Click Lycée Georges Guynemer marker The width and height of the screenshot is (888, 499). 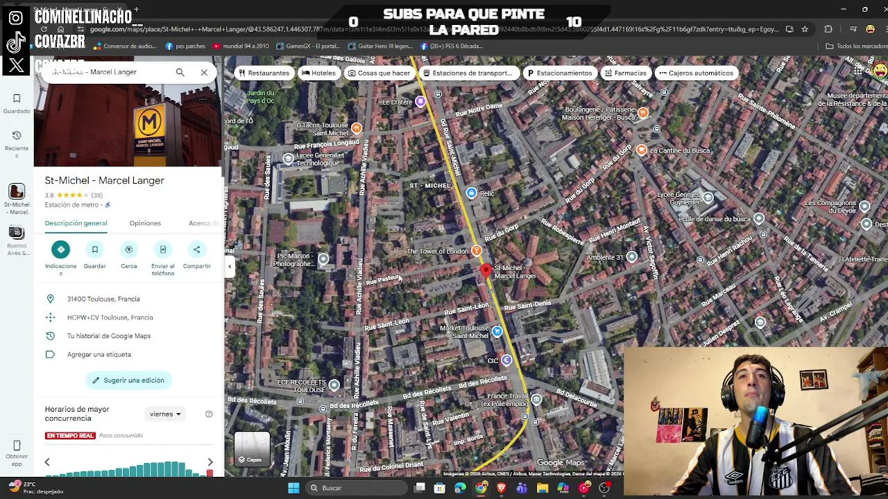click(708, 198)
